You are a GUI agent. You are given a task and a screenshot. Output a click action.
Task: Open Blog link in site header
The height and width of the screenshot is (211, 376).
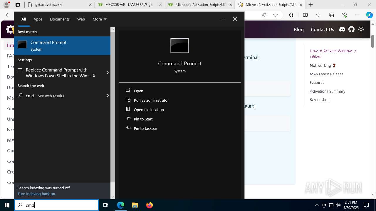298,29
